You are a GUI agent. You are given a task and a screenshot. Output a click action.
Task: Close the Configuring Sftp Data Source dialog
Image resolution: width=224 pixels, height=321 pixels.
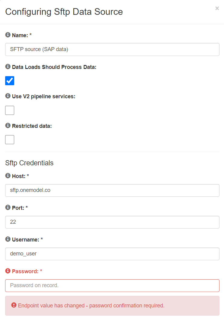pos(217,8)
